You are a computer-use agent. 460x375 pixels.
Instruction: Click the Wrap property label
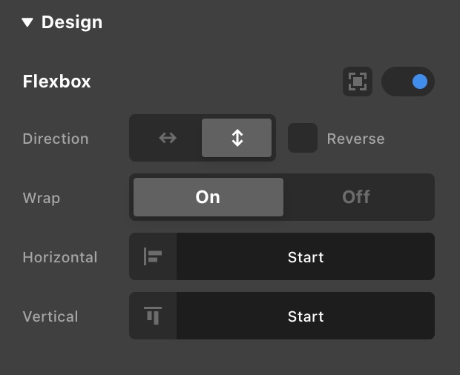42,199
